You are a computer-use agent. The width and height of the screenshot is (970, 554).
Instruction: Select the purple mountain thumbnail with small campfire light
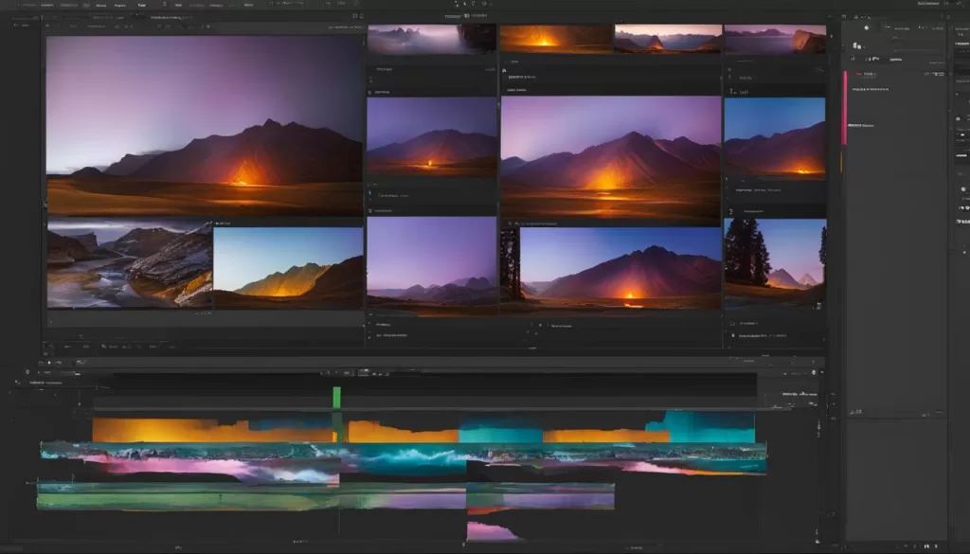pyautogui.click(x=432, y=136)
